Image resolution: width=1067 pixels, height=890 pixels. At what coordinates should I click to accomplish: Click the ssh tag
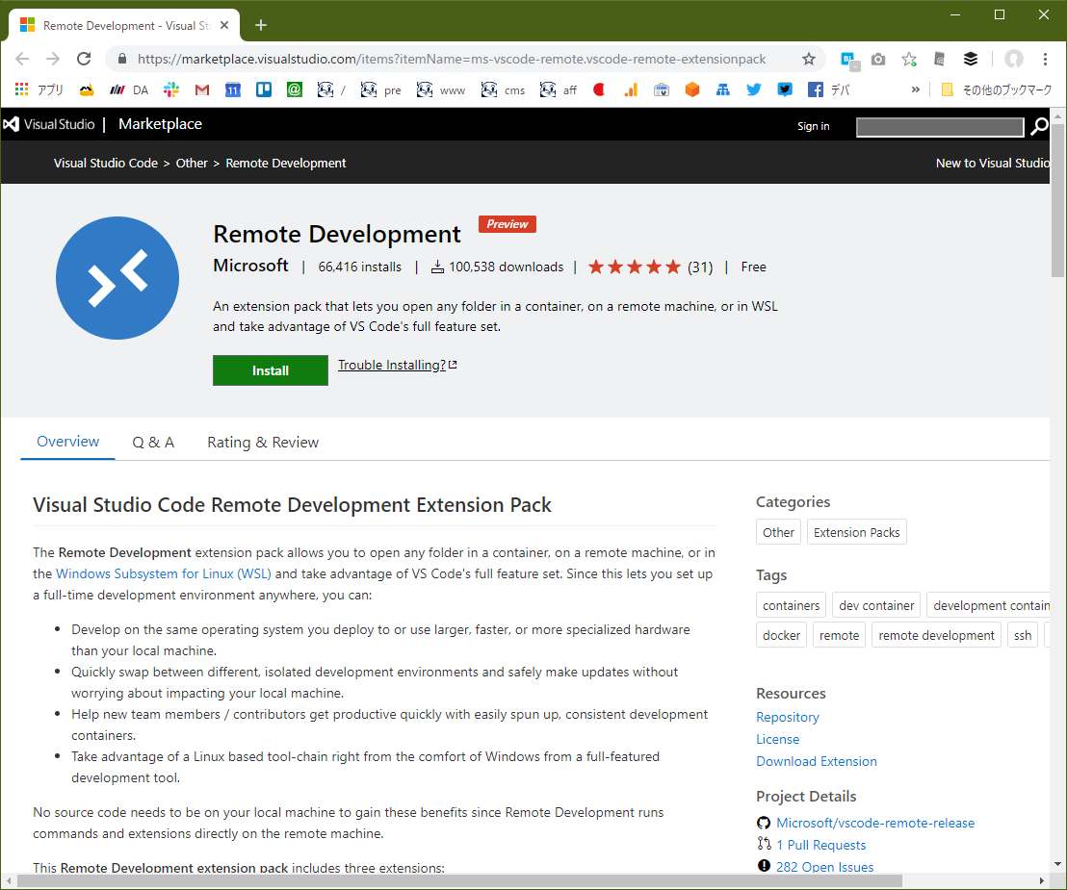click(x=1023, y=635)
